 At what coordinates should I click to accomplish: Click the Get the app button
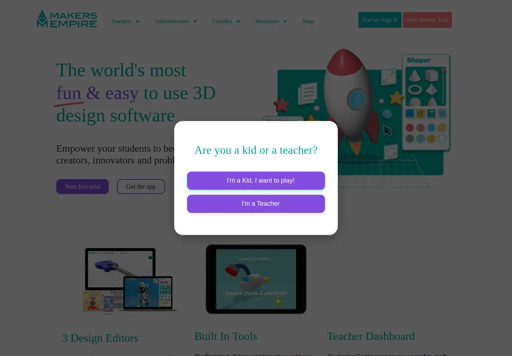pyautogui.click(x=141, y=187)
